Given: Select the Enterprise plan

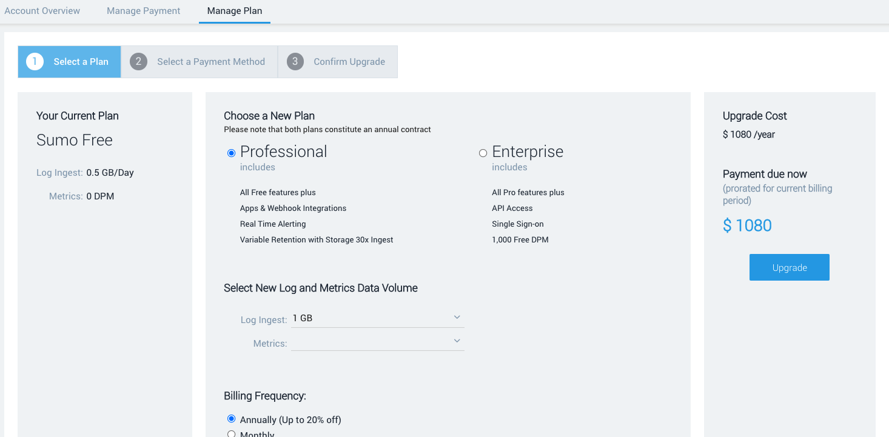Looking at the screenshot, I should point(483,153).
